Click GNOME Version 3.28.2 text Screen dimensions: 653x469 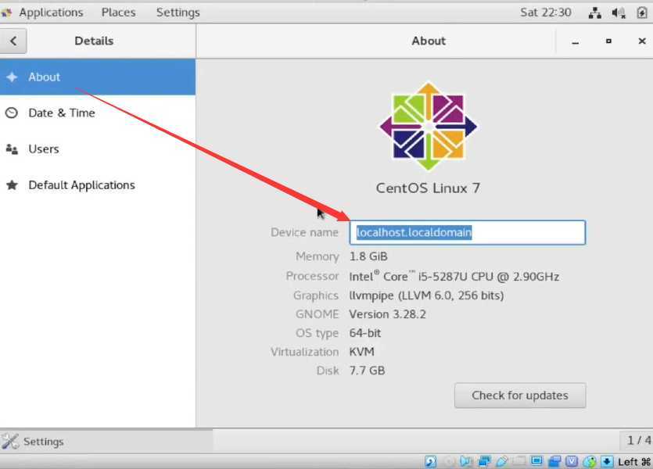pyautogui.click(x=387, y=314)
